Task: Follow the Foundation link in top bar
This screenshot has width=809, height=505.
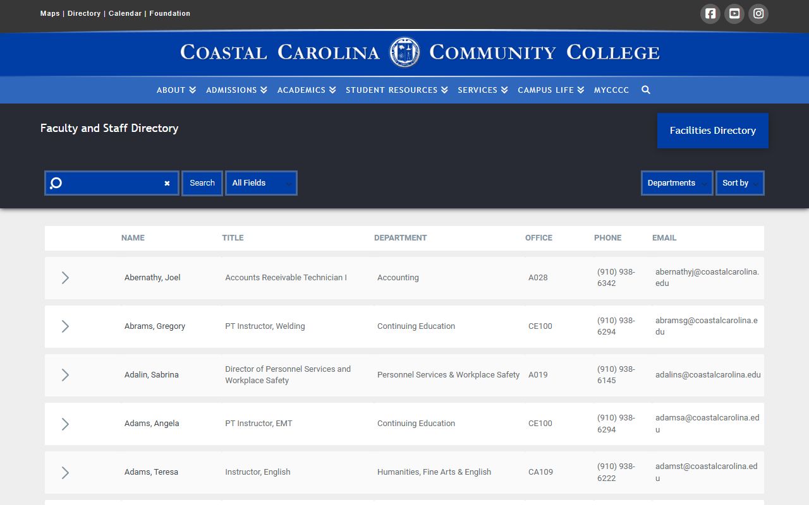Action: [x=170, y=13]
